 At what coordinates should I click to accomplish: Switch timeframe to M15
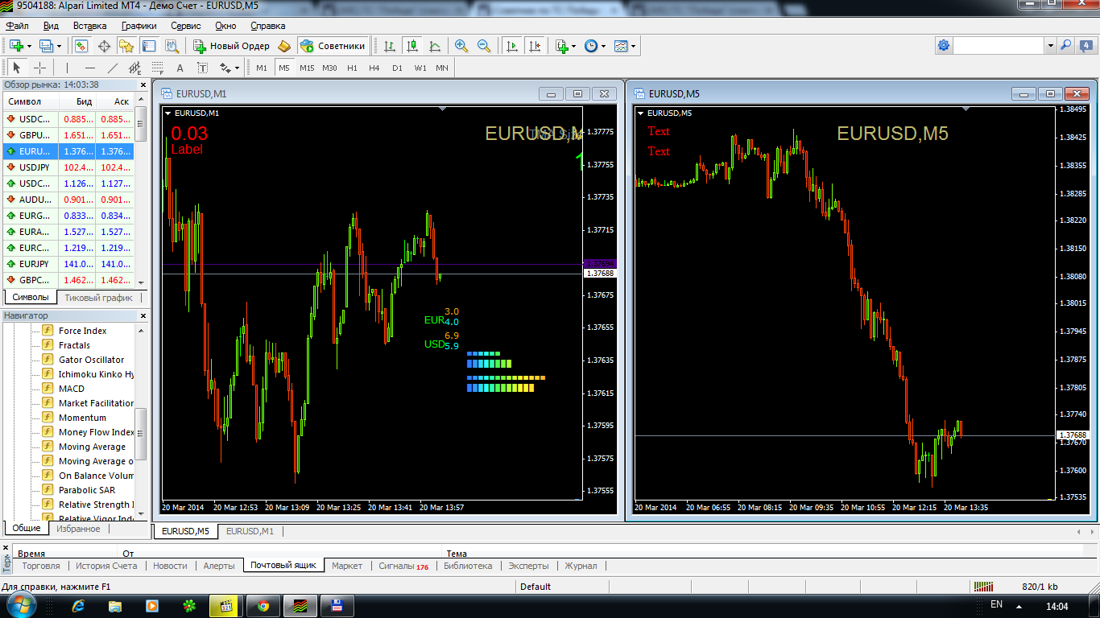click(307, 68)
